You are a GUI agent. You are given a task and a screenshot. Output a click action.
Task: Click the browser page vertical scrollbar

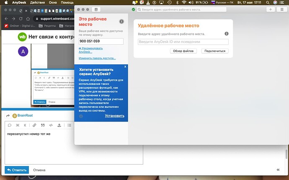(x=286, y=154)
